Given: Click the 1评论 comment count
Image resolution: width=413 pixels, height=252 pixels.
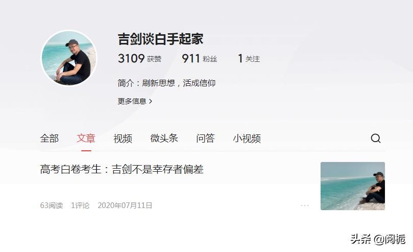Looking at the screenshot, I should coord(80,205).
